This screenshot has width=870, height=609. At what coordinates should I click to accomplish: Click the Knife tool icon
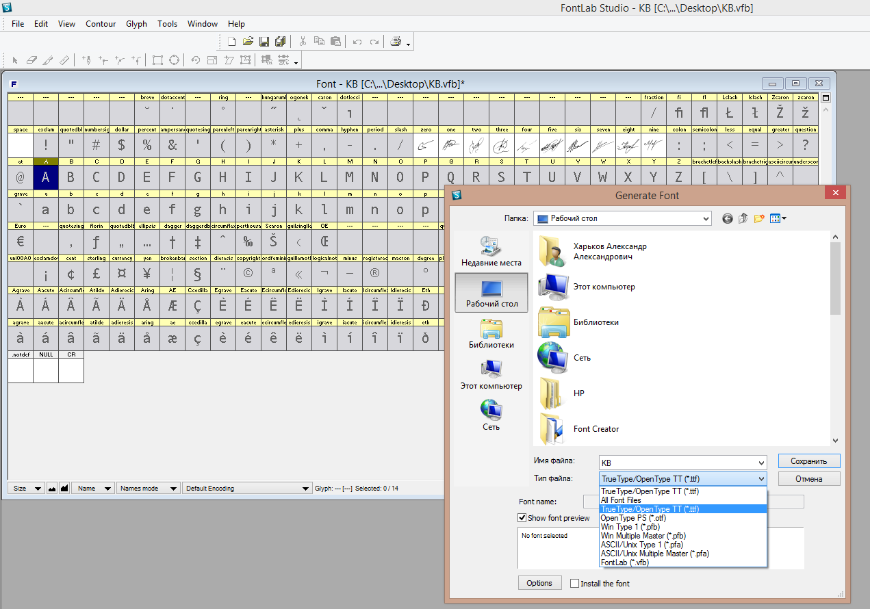tap(48, 60)
